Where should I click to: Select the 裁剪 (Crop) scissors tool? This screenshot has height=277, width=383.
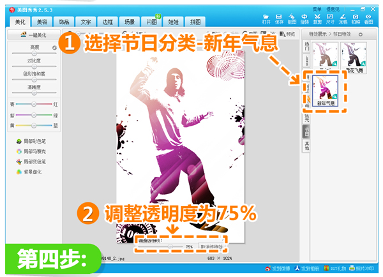tap(317, 18)
